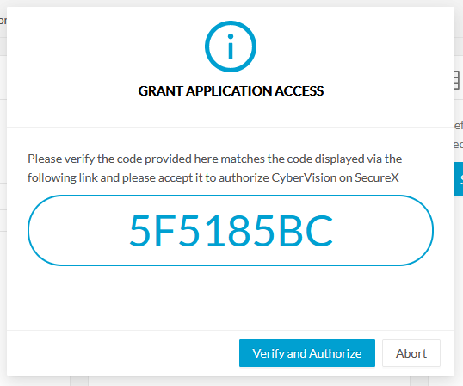Confirm with Verify and Authorize button
Screen dimensions: 463x386
tap(307, 353)
